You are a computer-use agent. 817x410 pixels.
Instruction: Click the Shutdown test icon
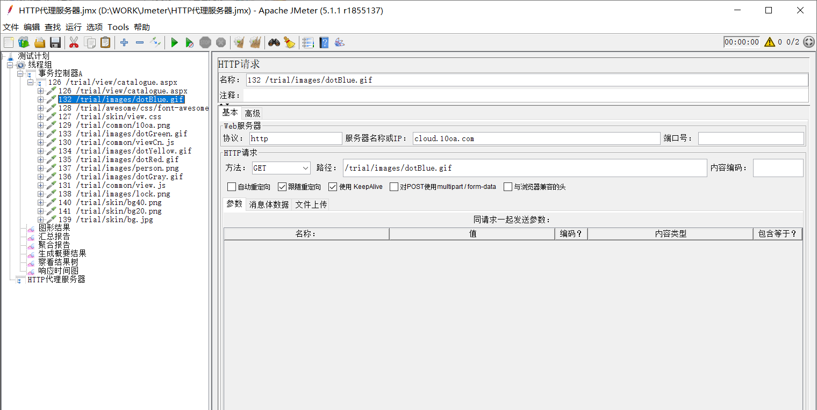tap(221, 42)
